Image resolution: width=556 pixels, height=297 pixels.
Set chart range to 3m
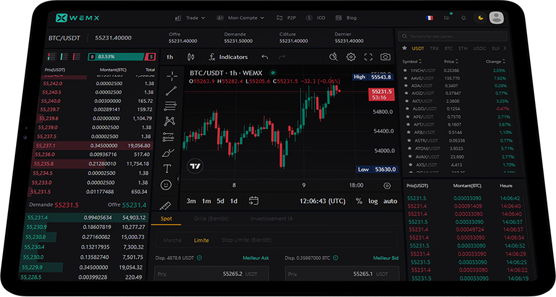[x=191, y=201]
